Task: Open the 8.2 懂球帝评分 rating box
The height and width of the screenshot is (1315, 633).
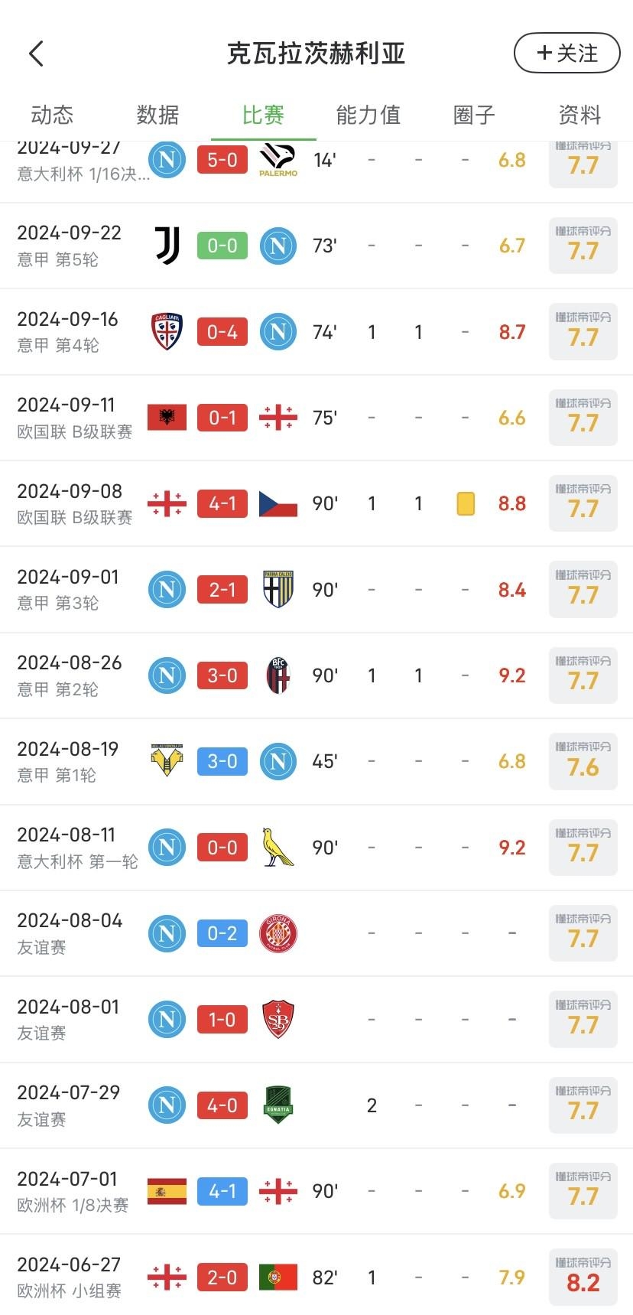Action: click(583, 1277)
